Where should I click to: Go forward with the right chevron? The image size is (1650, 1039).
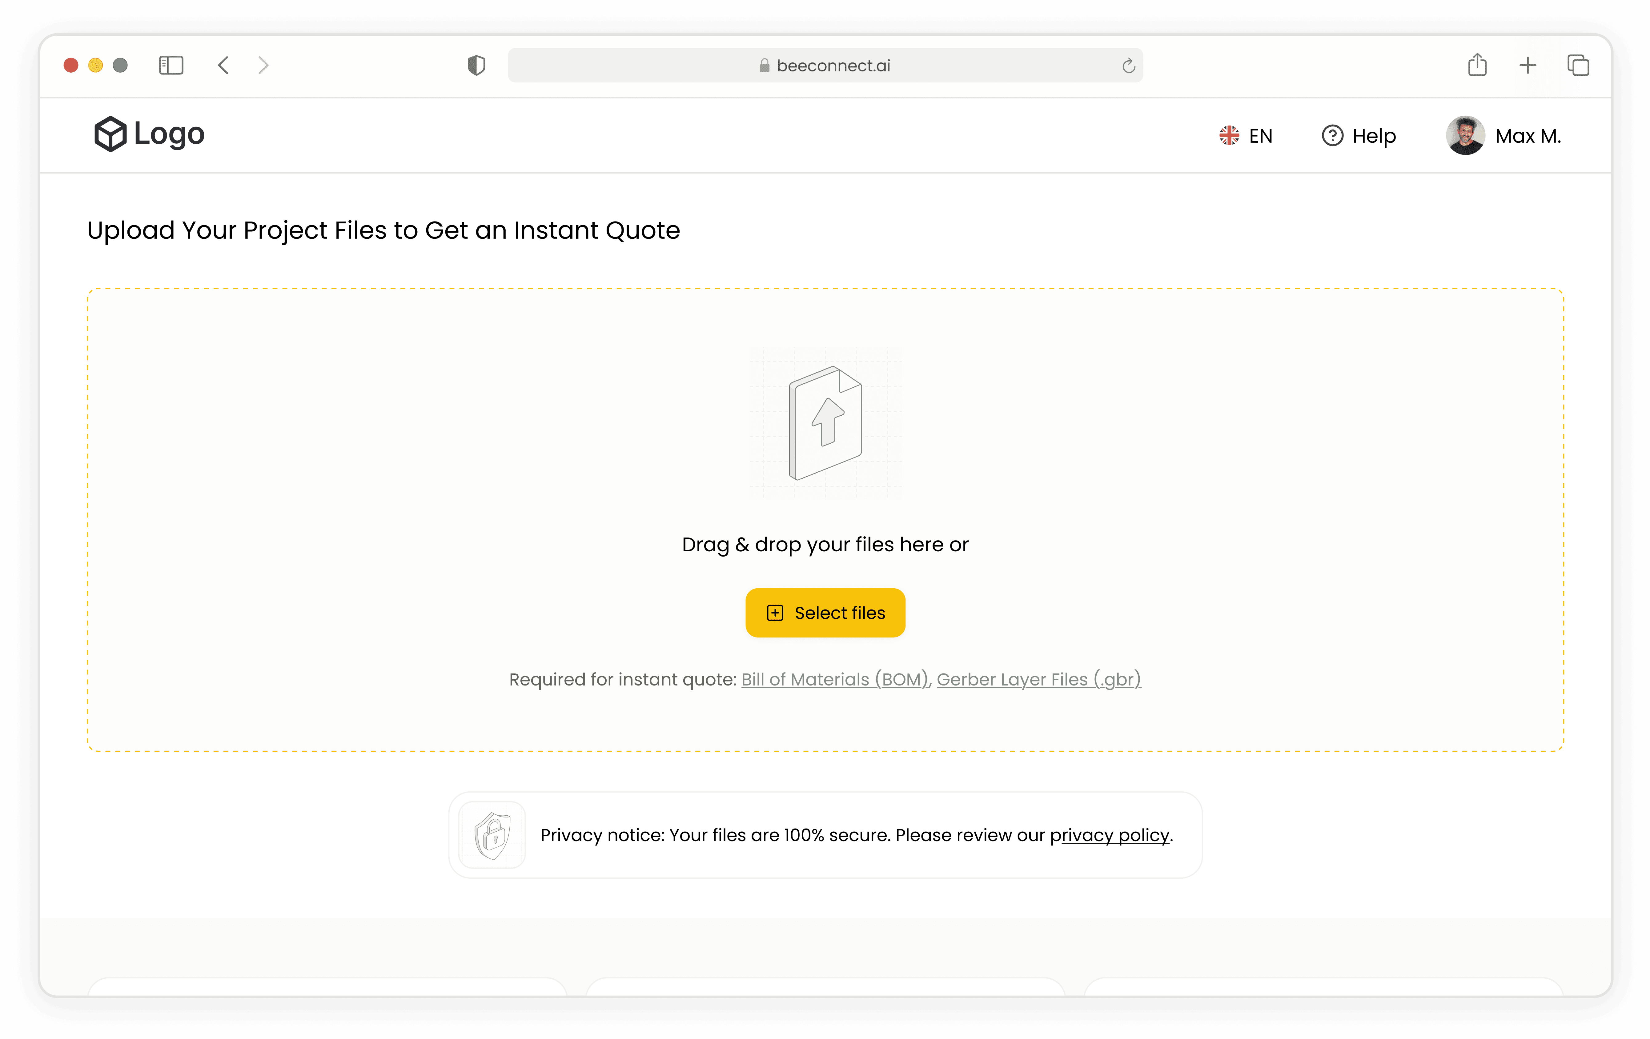point(263,65)
